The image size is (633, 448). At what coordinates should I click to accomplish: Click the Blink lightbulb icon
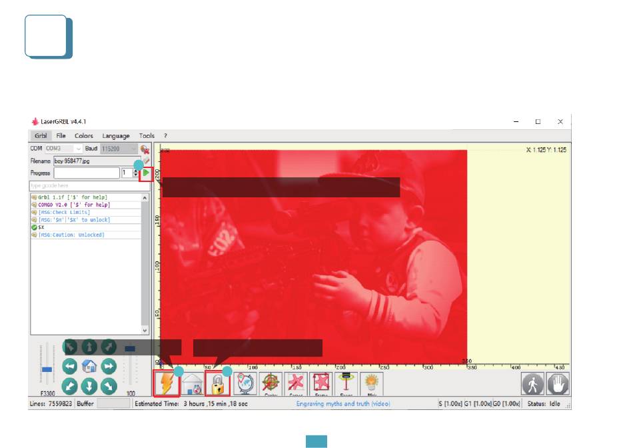[370, 385]
